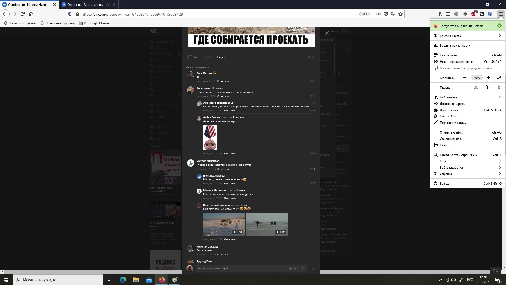Click the emoji smiley icon in the comment box

tap(303, 269)
